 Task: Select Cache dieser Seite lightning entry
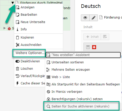(x=30, y=83)
